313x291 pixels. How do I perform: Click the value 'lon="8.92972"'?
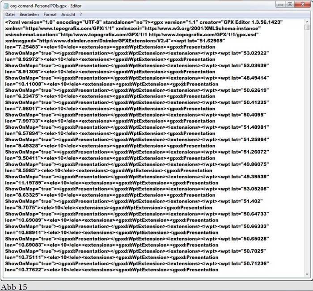coord(23,59)
